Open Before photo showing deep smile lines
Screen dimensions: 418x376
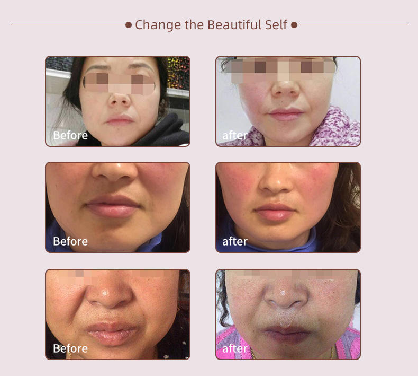117,314
